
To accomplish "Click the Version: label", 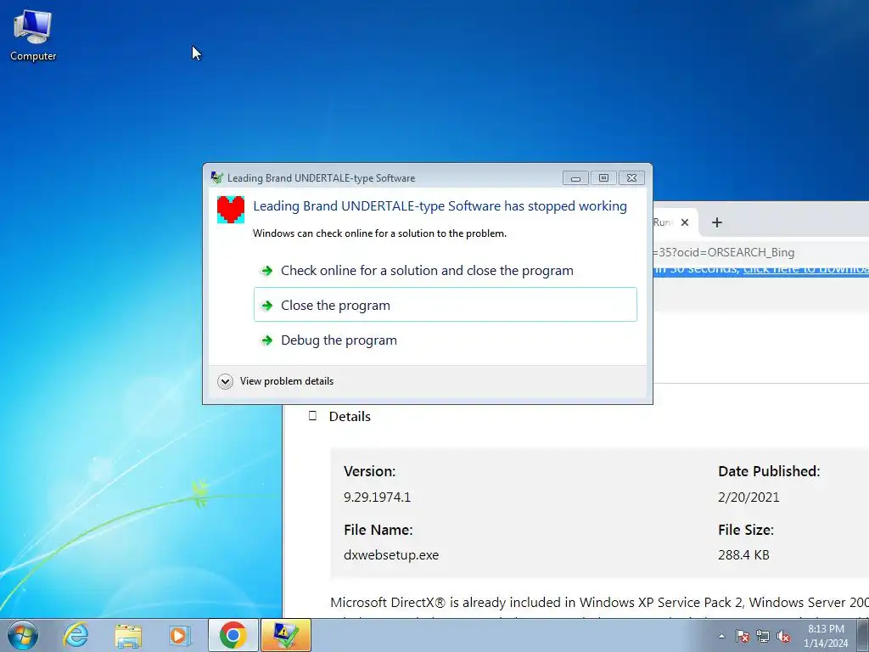I will pyautogui.click(x=370, y=471).
